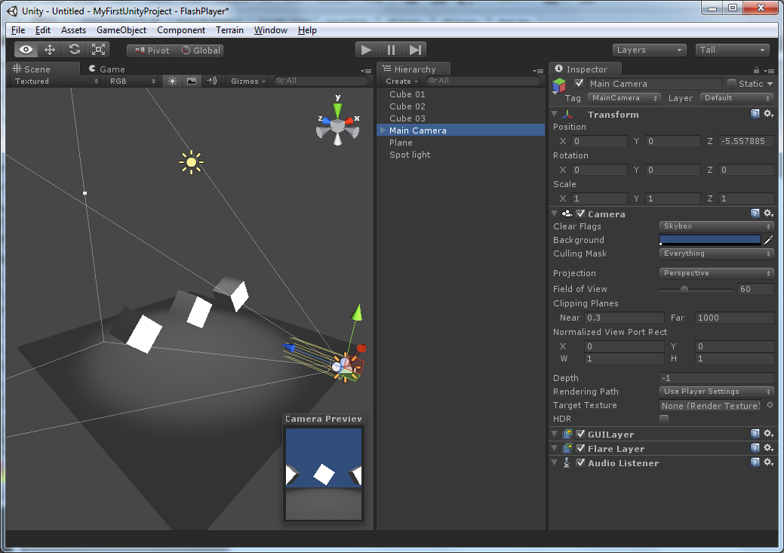Toggle Pivot/Center handle mode
The image size is (784, 553).
pos(152,51)
